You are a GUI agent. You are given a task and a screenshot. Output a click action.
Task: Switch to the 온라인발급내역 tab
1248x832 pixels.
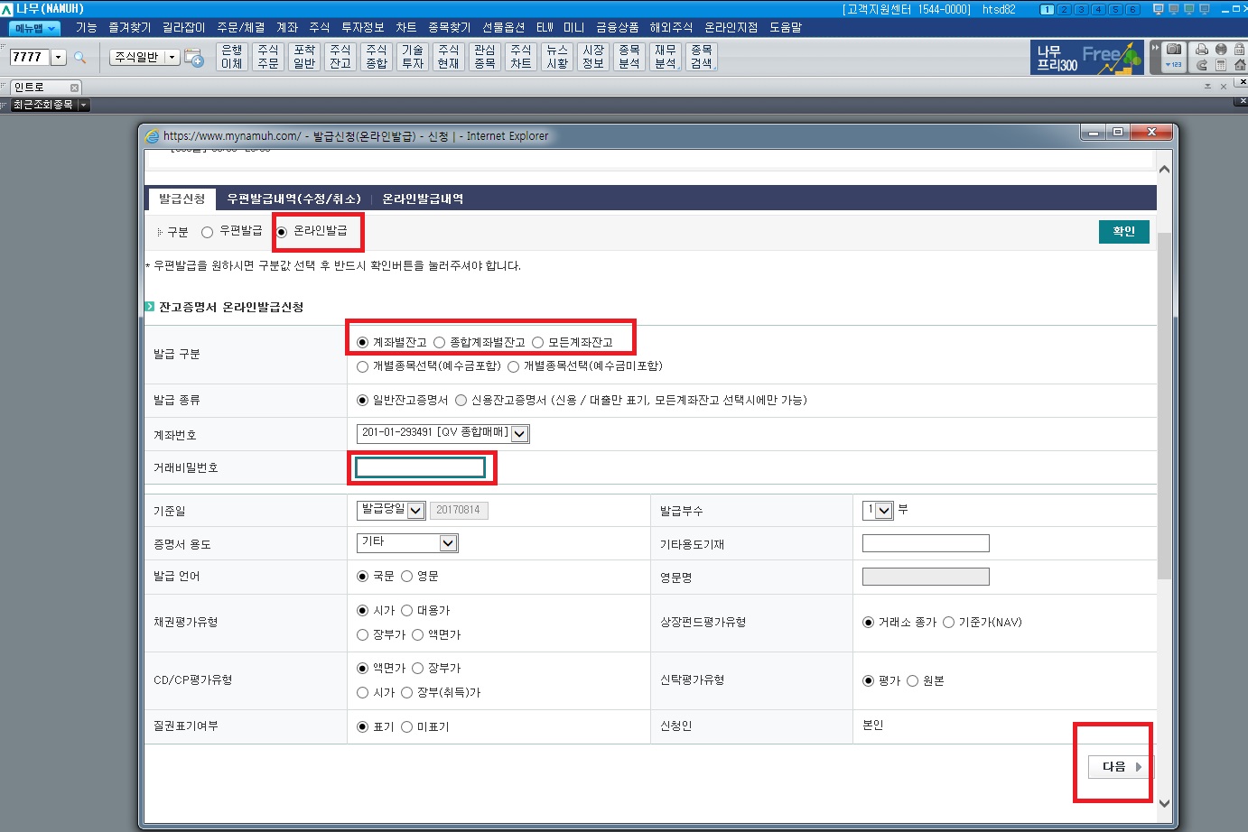click(423, 199)
